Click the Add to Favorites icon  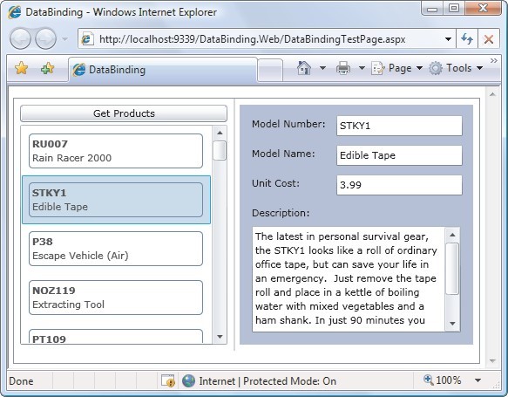pyautogui.click(x=47, y=68)
